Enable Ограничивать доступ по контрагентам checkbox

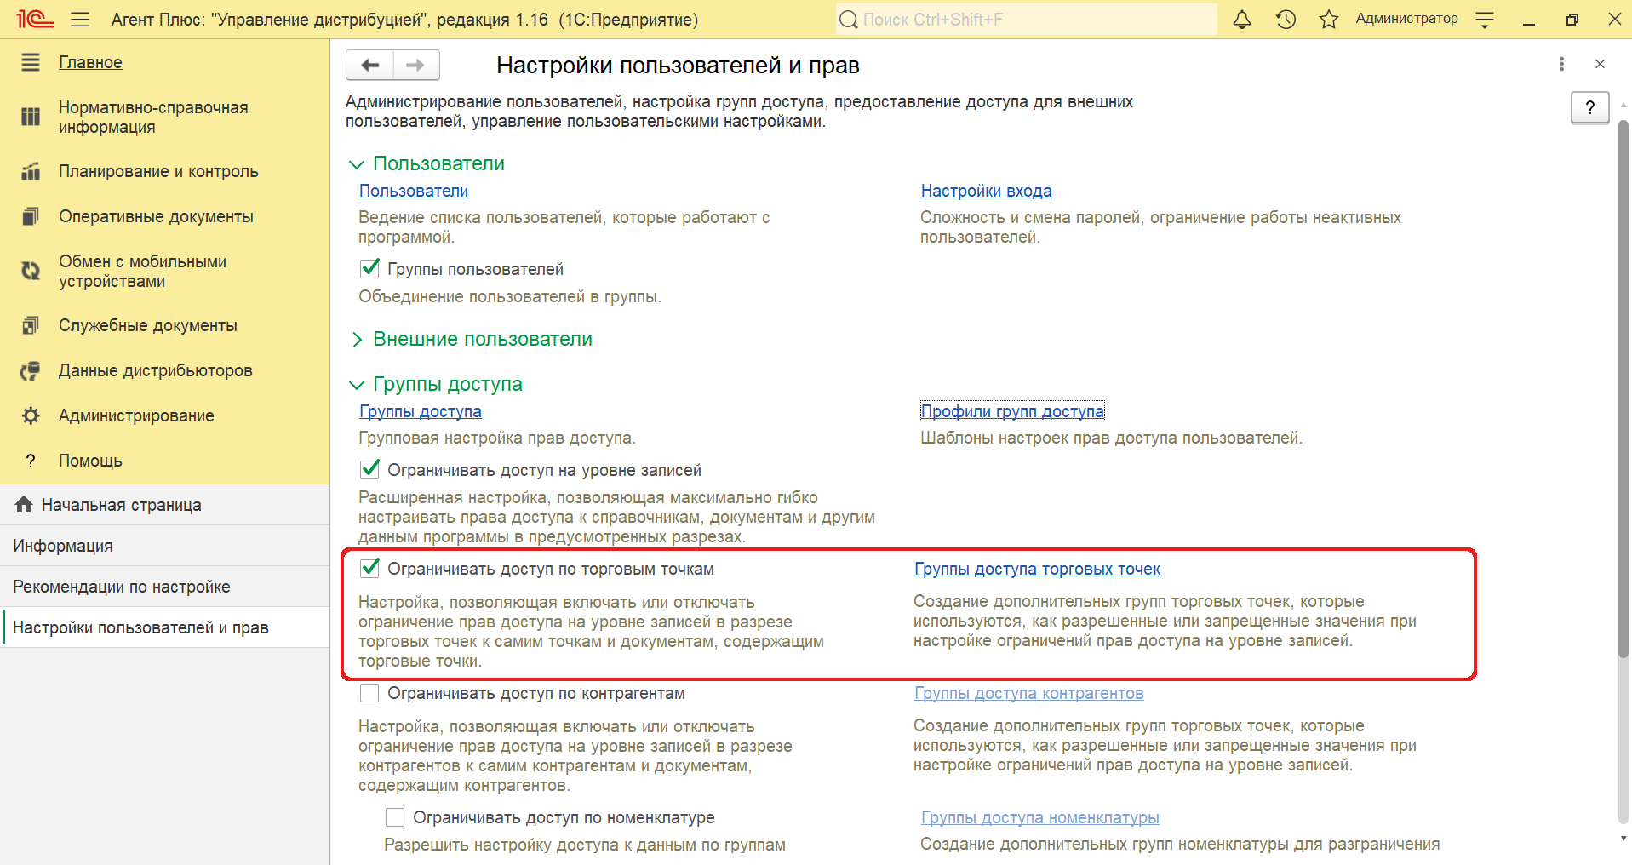[x=369, y=693]
